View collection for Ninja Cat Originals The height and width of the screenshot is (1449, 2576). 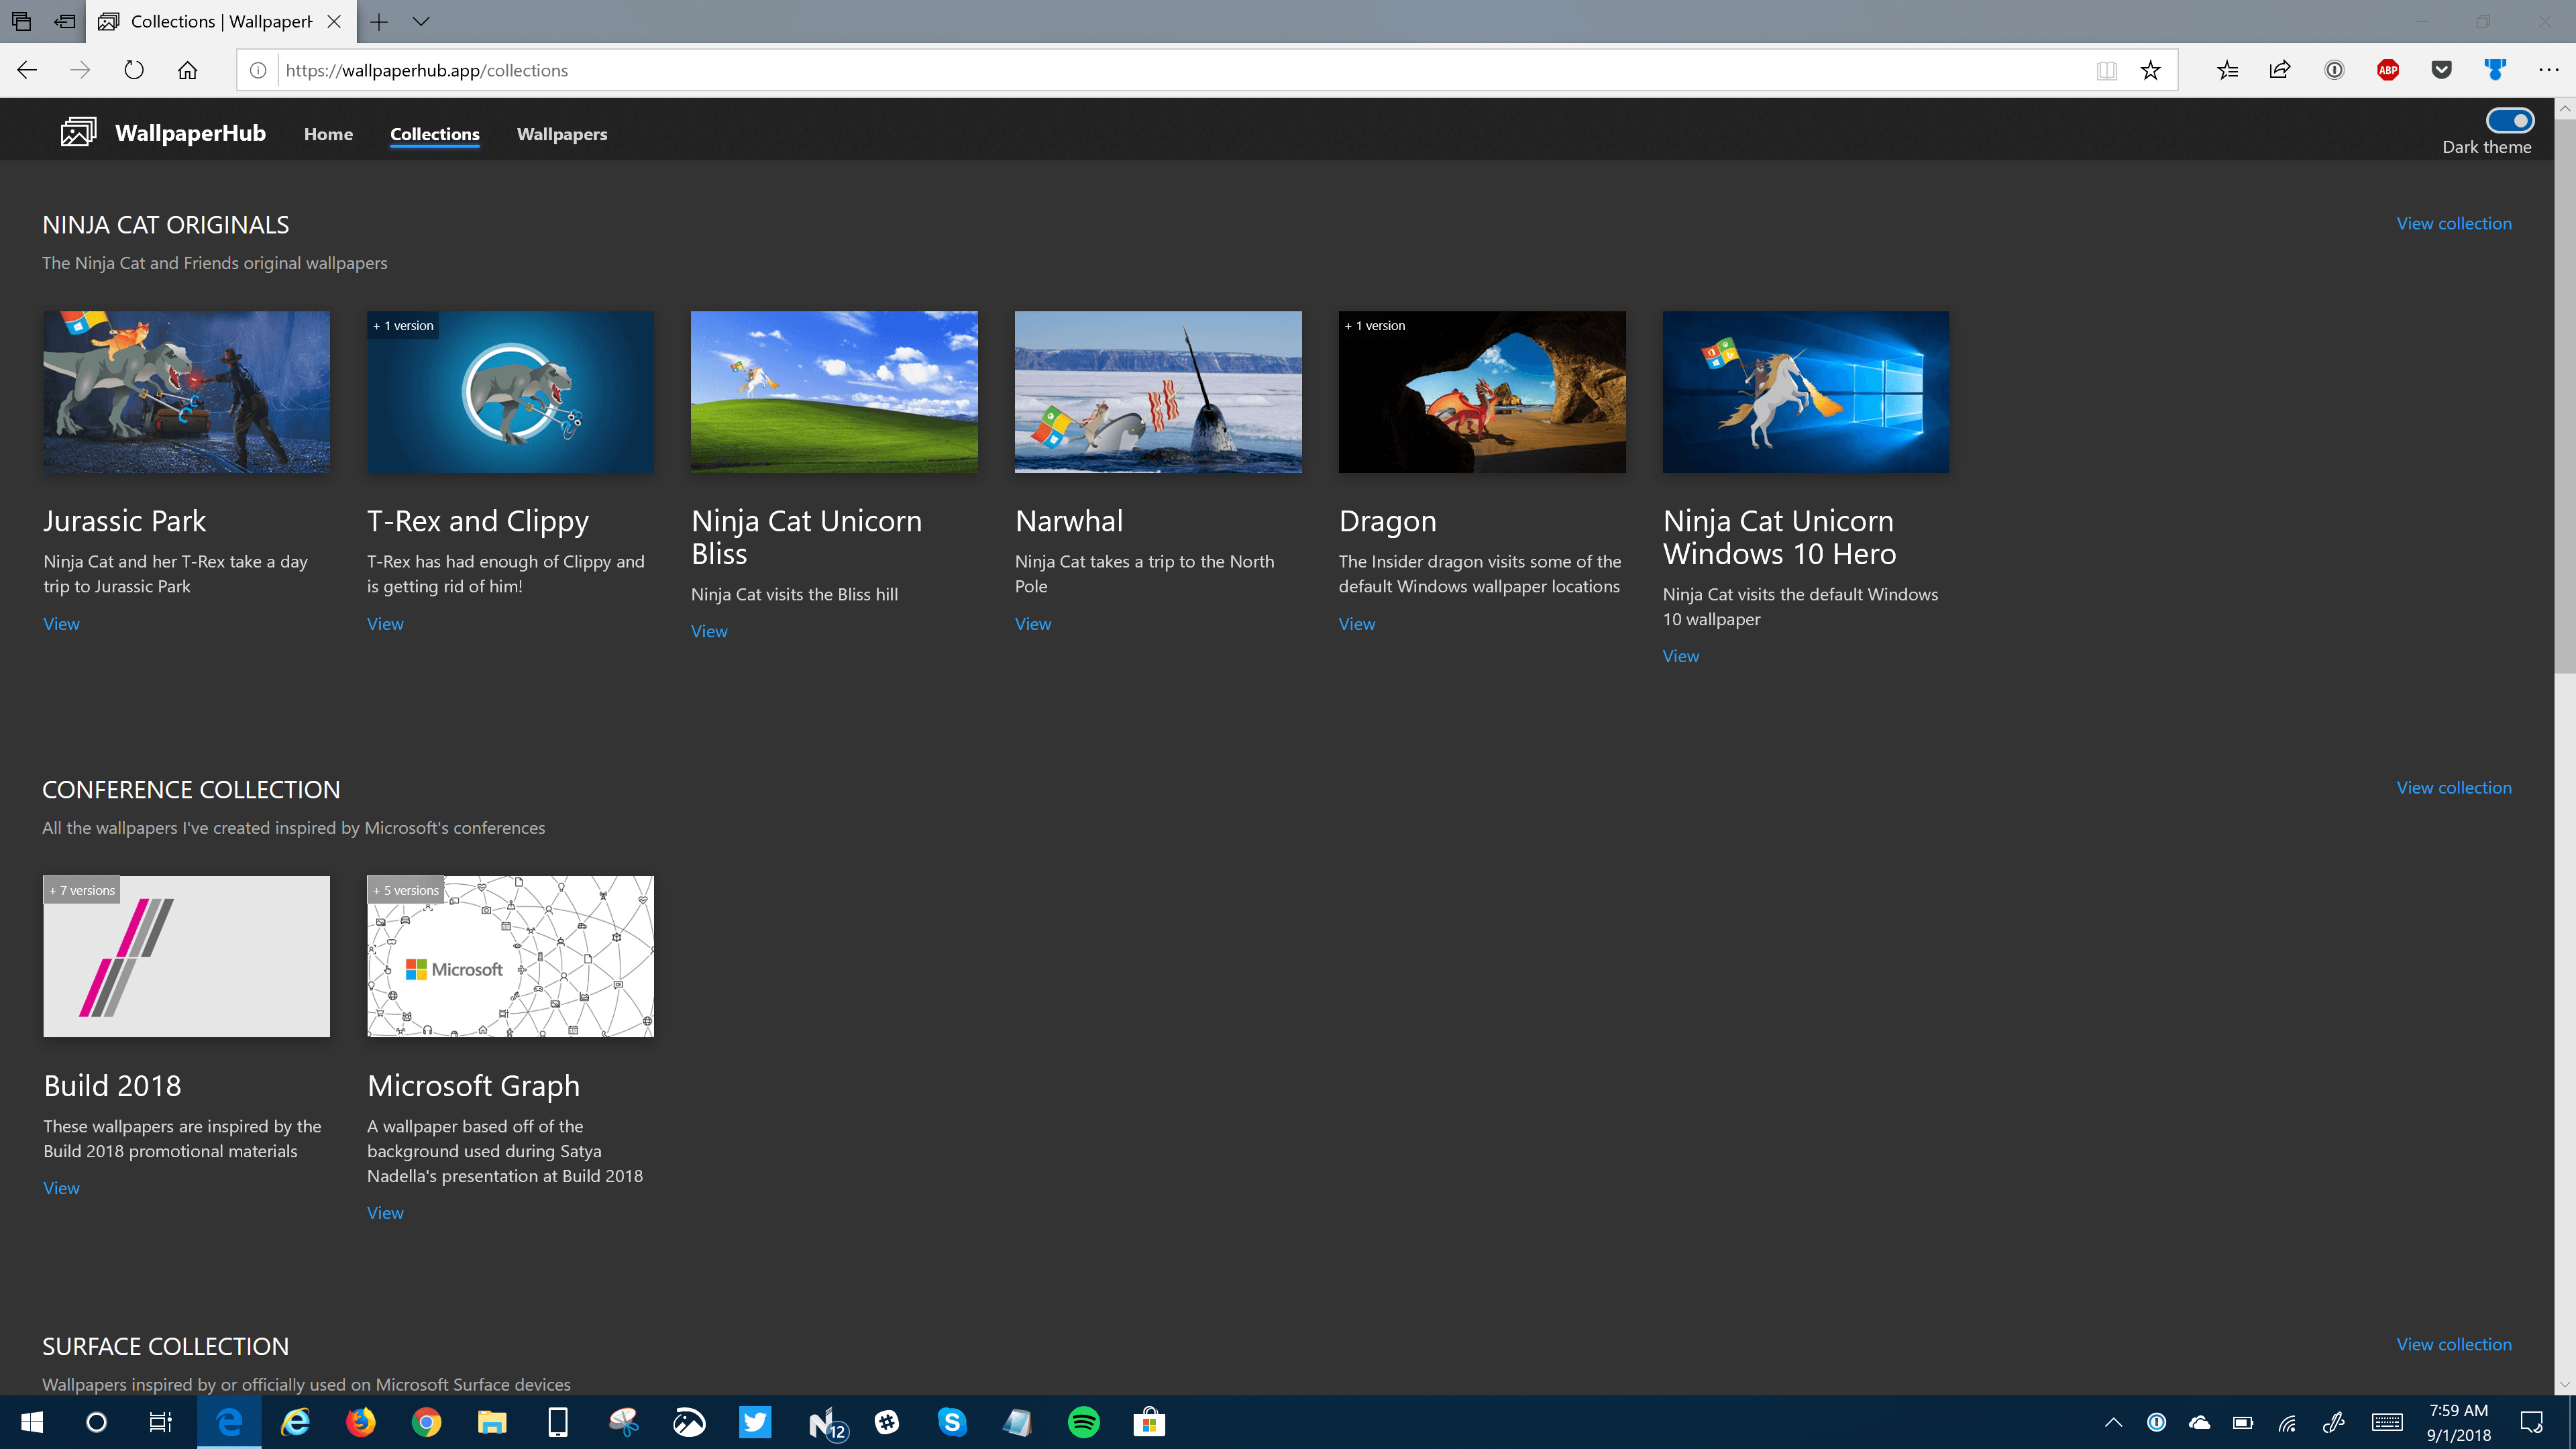(2453, 223)
